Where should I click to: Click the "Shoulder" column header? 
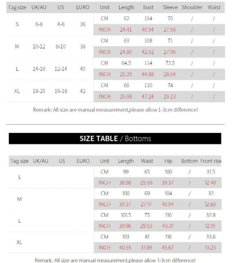point(192,7)
